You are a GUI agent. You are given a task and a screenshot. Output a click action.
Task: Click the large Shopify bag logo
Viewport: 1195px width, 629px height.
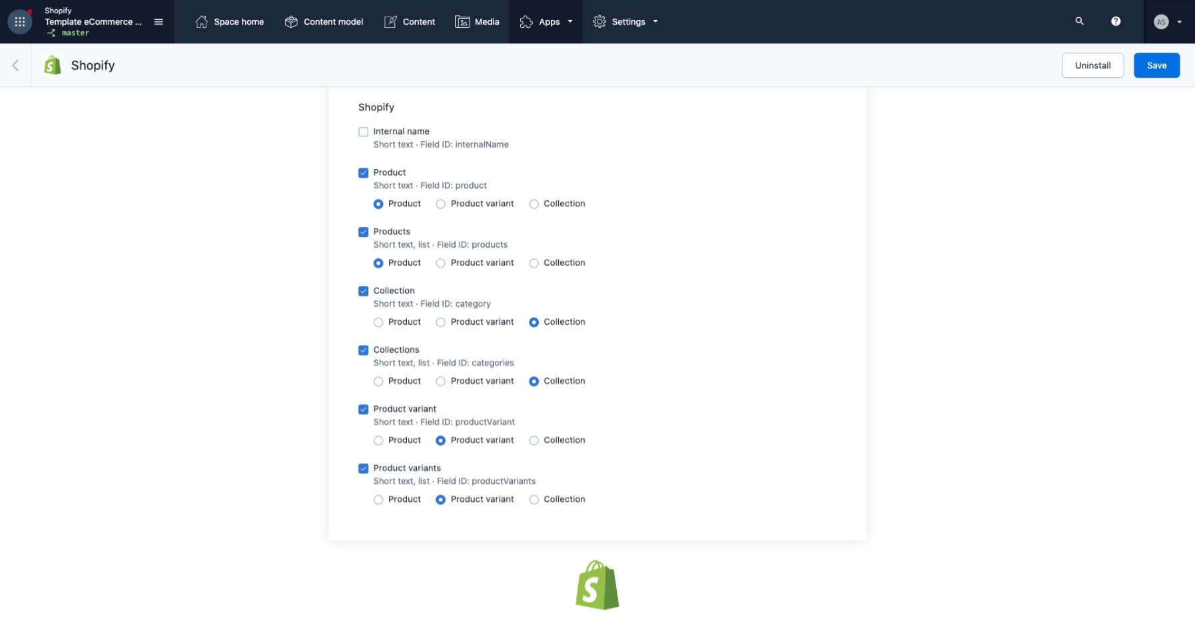[597, 585]
